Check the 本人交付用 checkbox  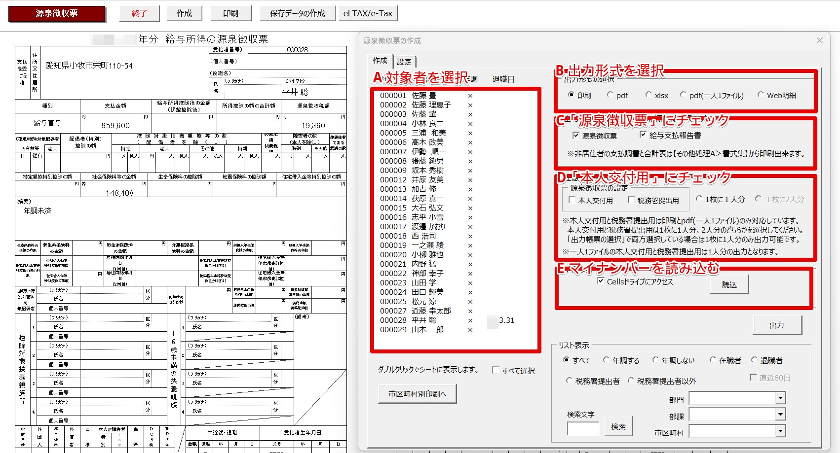pyautogui.click(x=573, y=200)
